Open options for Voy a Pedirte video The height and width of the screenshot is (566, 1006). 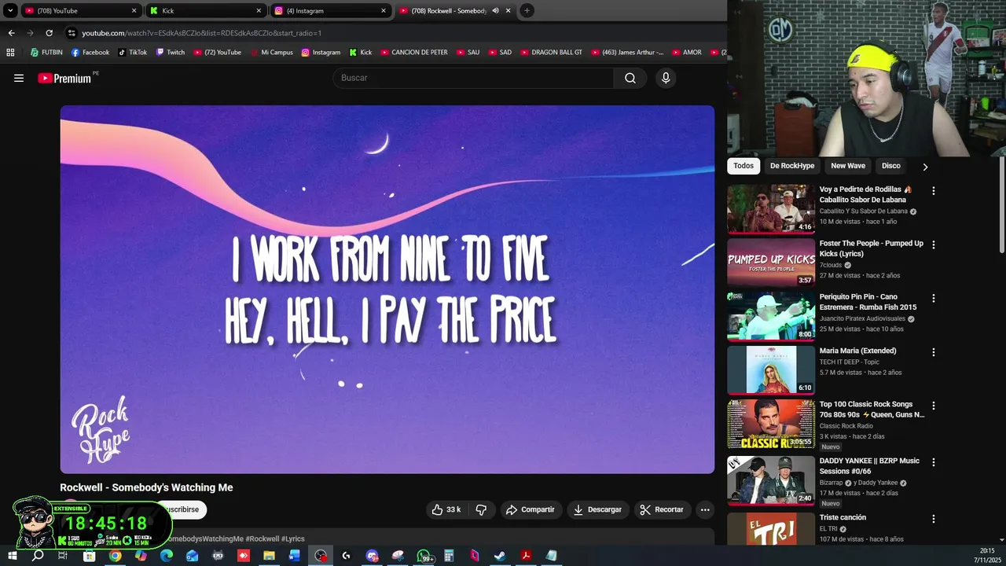[x=934, y=191]
